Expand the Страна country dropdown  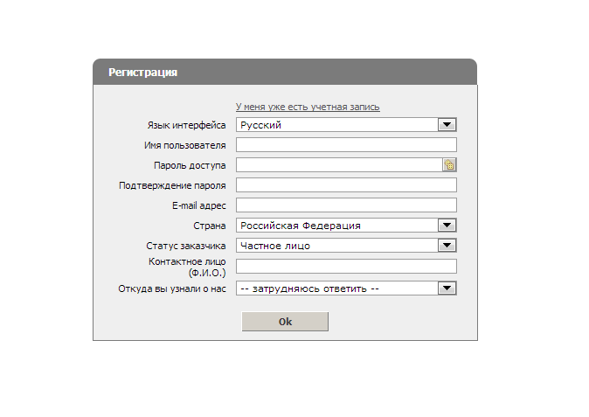(x=447, y=226)
